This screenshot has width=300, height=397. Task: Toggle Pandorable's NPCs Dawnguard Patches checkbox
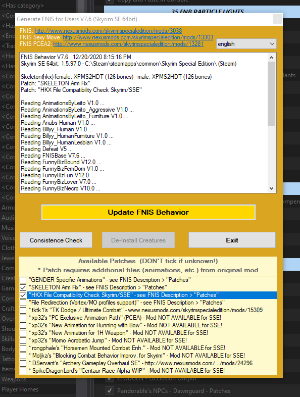[x=110, y=390]
